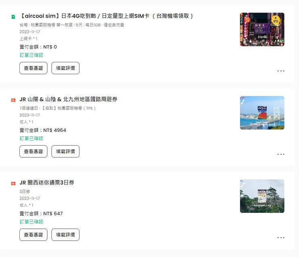Click the text 實付金額：NT$ 647

[41, 213]
